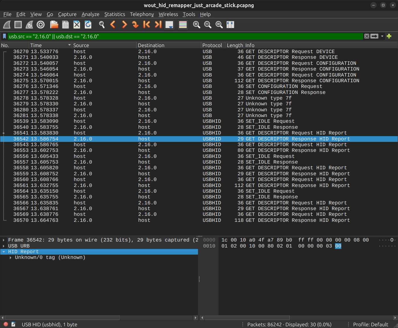Expand the Frame 36542 details

(3, 240)
